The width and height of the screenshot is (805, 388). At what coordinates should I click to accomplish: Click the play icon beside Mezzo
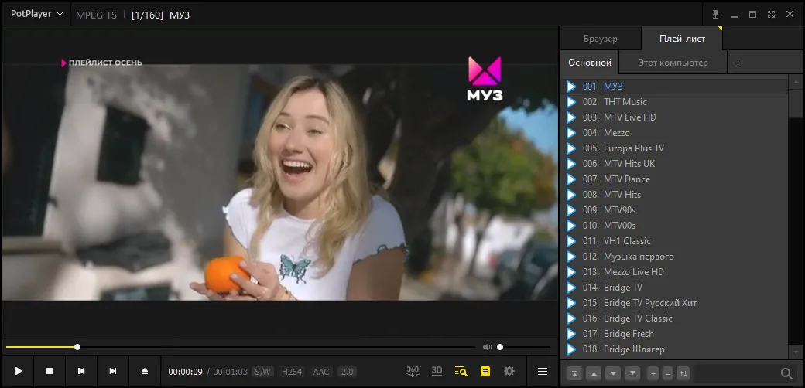pos(571,133)
